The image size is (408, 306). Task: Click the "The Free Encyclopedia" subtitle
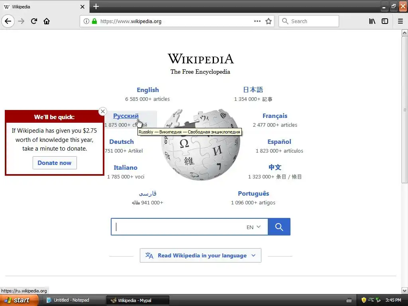(200, 72)
